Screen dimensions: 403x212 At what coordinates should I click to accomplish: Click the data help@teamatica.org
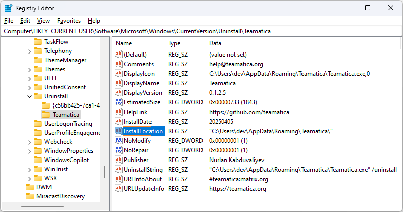point(236,64)
